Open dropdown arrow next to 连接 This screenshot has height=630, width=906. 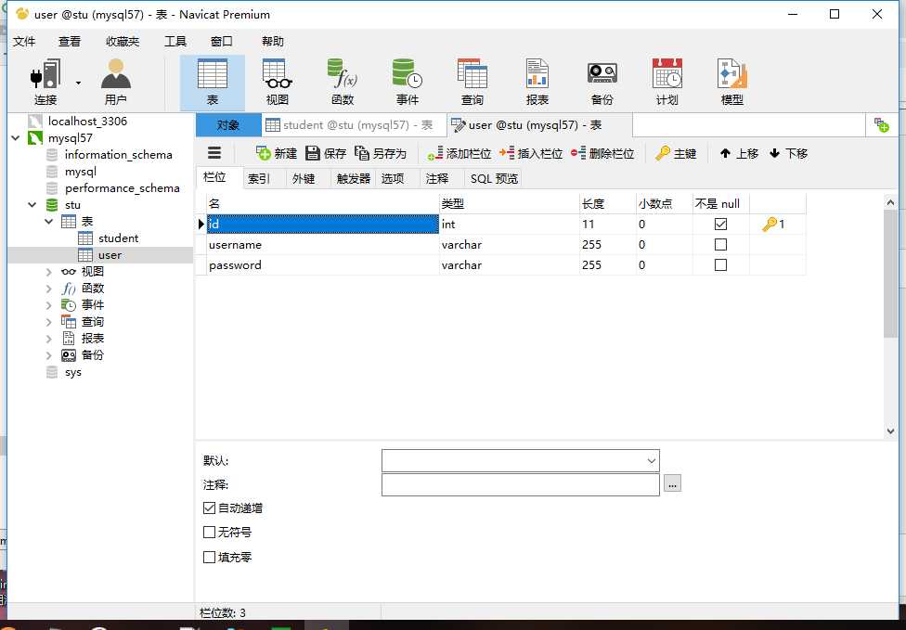pyautogui.click(x=78, y=83)
